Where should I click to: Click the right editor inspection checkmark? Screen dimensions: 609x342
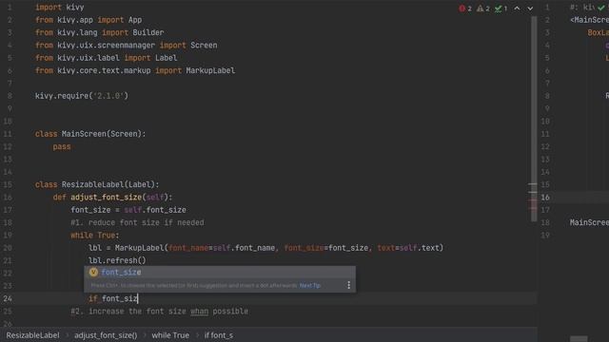601,8
